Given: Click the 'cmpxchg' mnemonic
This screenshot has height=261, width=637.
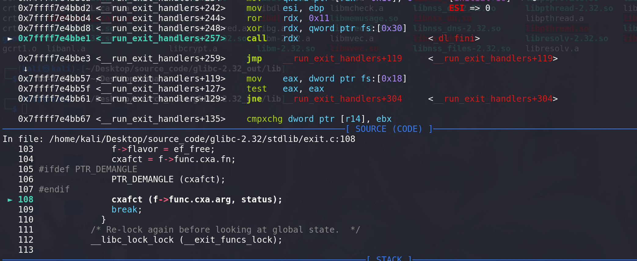Looking at the screenshot, I should click(x=264, y=119).
